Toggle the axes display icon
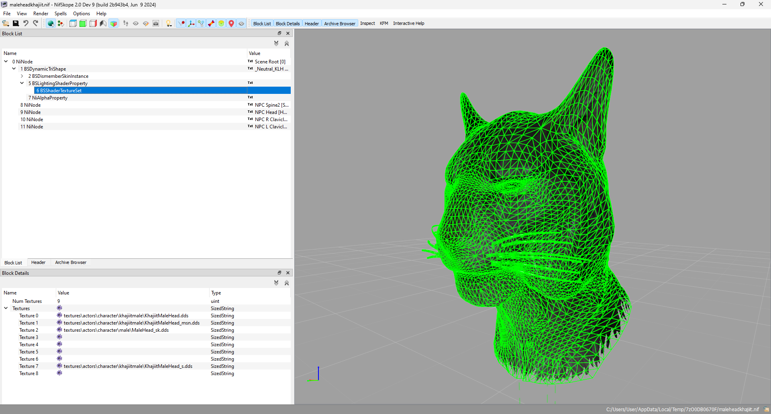 [x=191, y=23]
